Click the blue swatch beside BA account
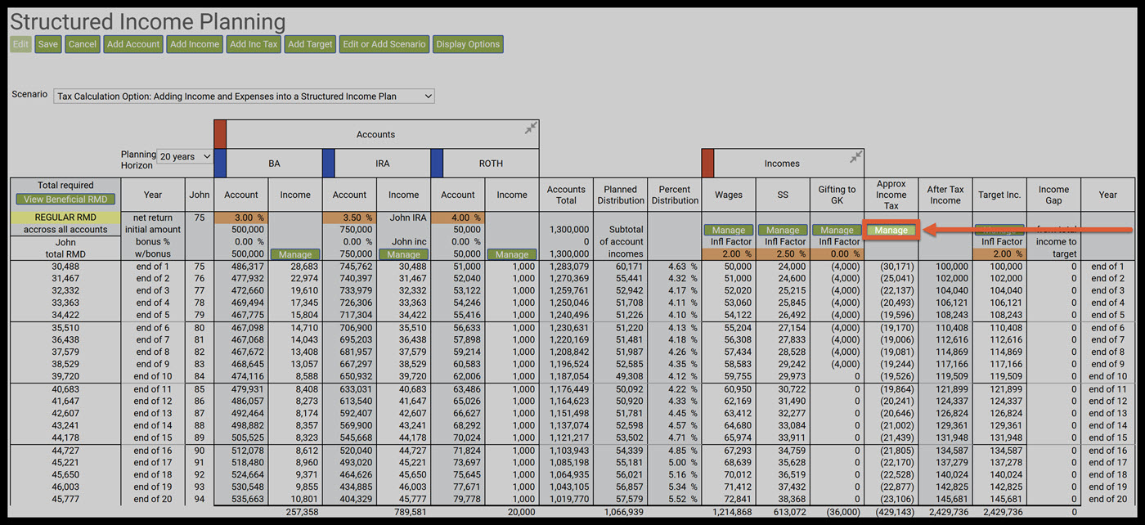The image size is (1145, 525). point(219,163)
